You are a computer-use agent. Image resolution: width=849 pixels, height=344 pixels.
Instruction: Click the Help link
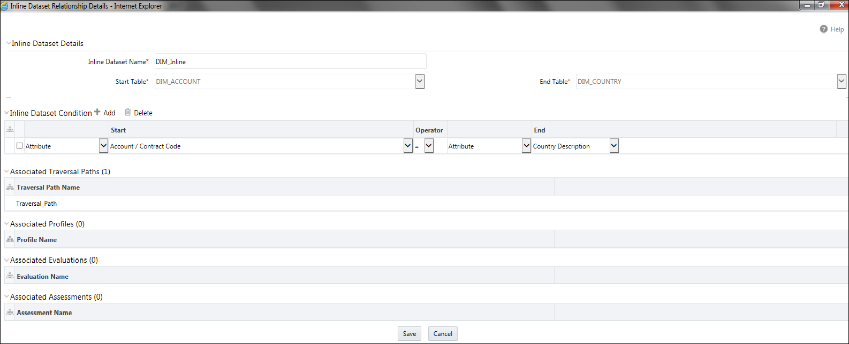(837, 29)
